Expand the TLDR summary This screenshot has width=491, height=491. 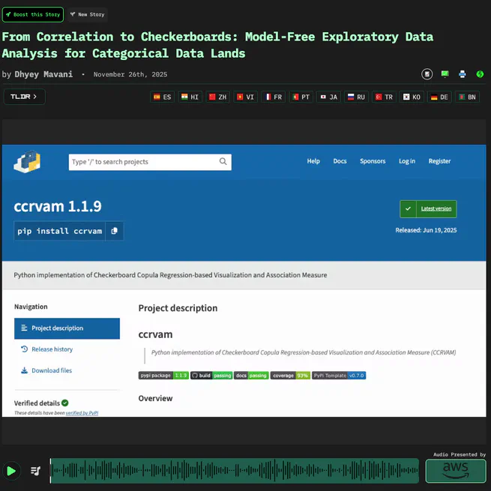(x=24, y=97)
